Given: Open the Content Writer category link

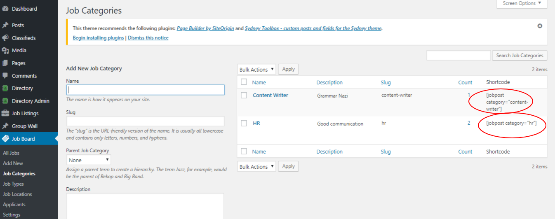Looking at the screenshot, I should [270, 95].
